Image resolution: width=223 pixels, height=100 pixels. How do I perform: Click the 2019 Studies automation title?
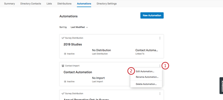pyautogui.click(x=73, y=44)
